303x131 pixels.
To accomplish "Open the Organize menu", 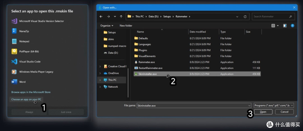I will (107, 26).
